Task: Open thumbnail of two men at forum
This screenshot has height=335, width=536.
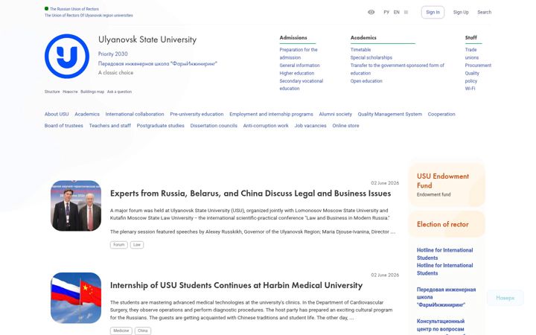Action: pos(76,205)
